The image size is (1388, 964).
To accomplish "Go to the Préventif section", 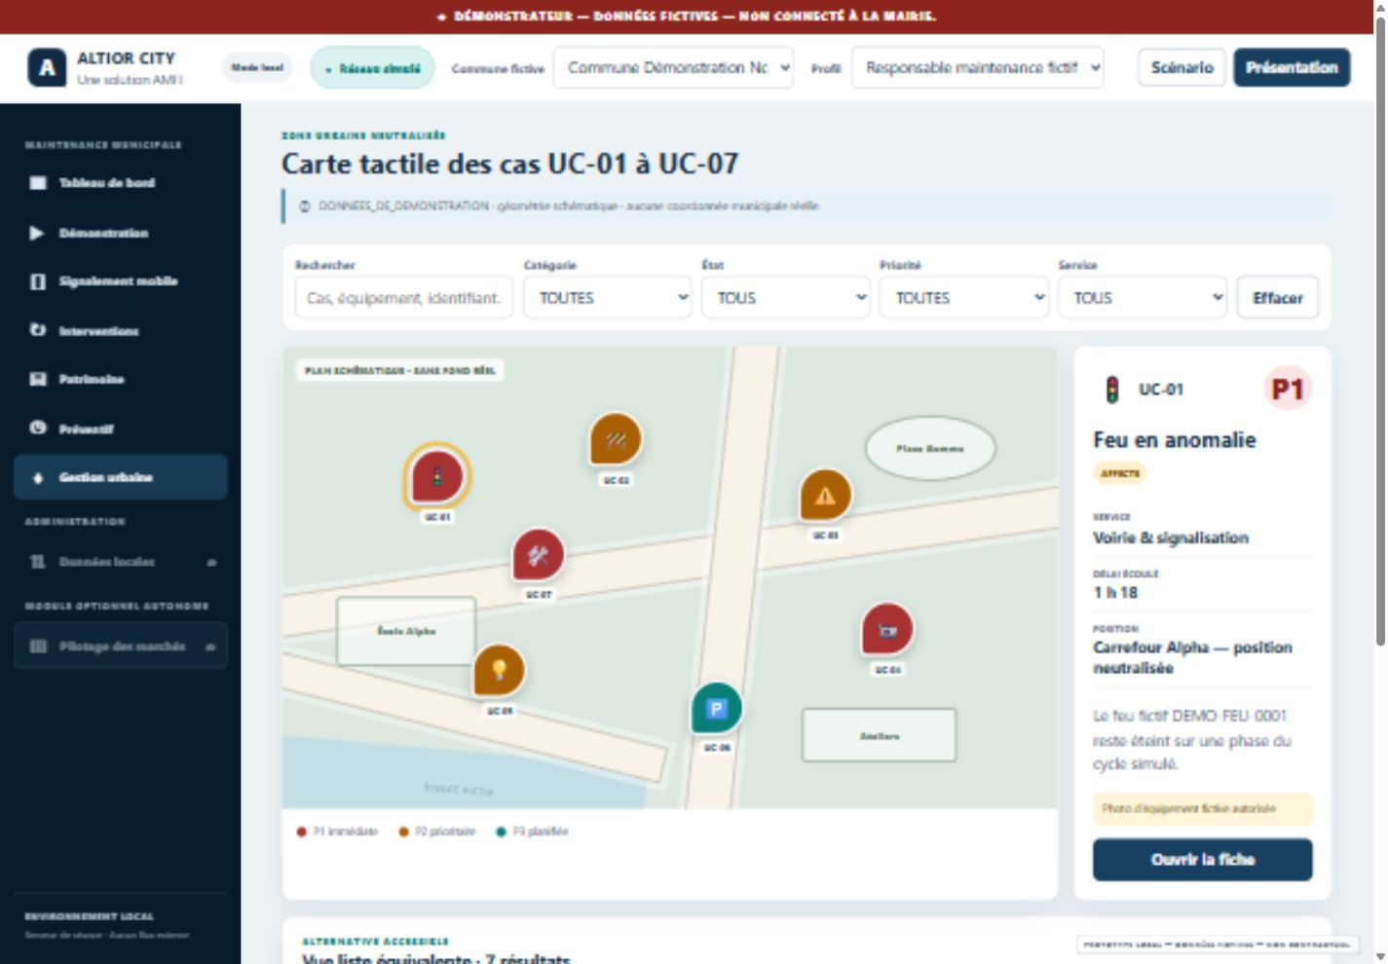I will (x=121, y=428).
